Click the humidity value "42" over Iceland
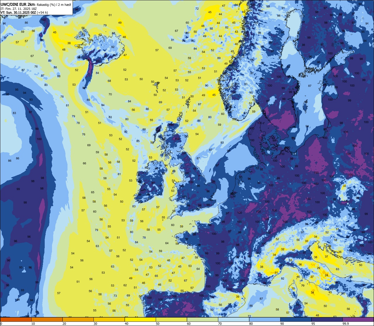The image size is (374, 326). click(x=100, y=35)
